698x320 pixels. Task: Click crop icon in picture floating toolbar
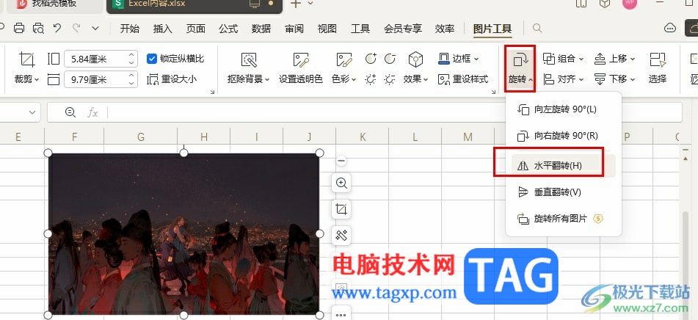coord(341,209)
